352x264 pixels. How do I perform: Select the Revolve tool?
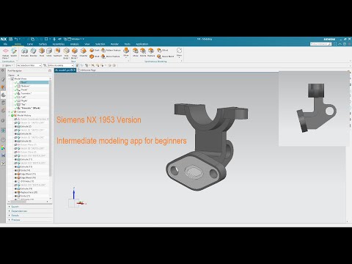[33, 52]
